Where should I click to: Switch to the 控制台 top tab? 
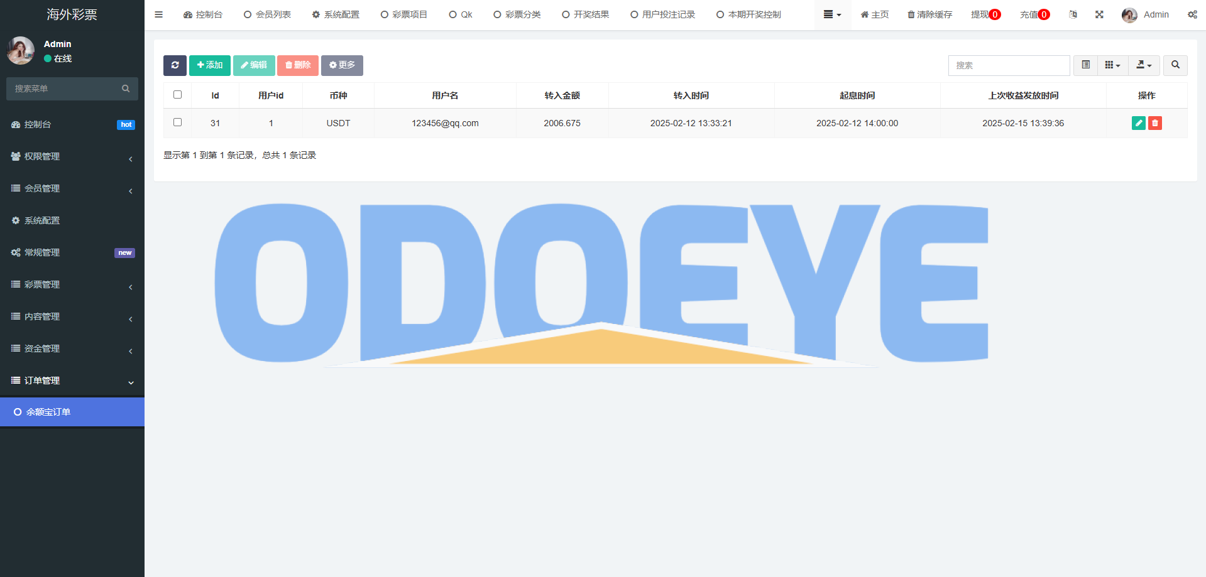pos(202,14)
